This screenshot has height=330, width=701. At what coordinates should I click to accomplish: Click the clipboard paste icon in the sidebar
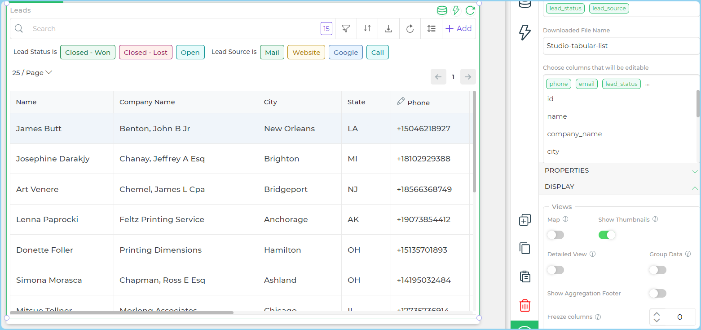click(525, 276)
